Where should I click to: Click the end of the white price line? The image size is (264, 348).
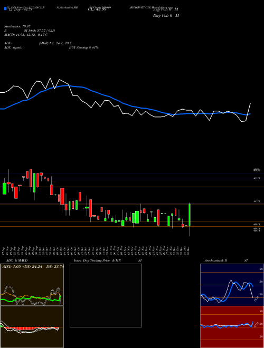(250, 103)
